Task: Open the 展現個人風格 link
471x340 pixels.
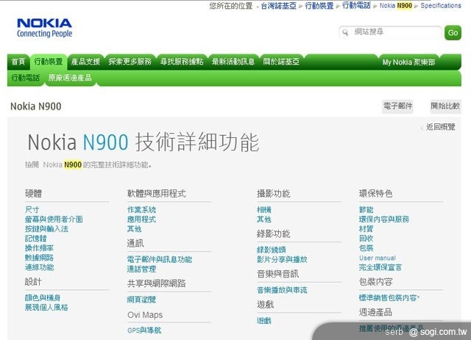Action: 46,307
